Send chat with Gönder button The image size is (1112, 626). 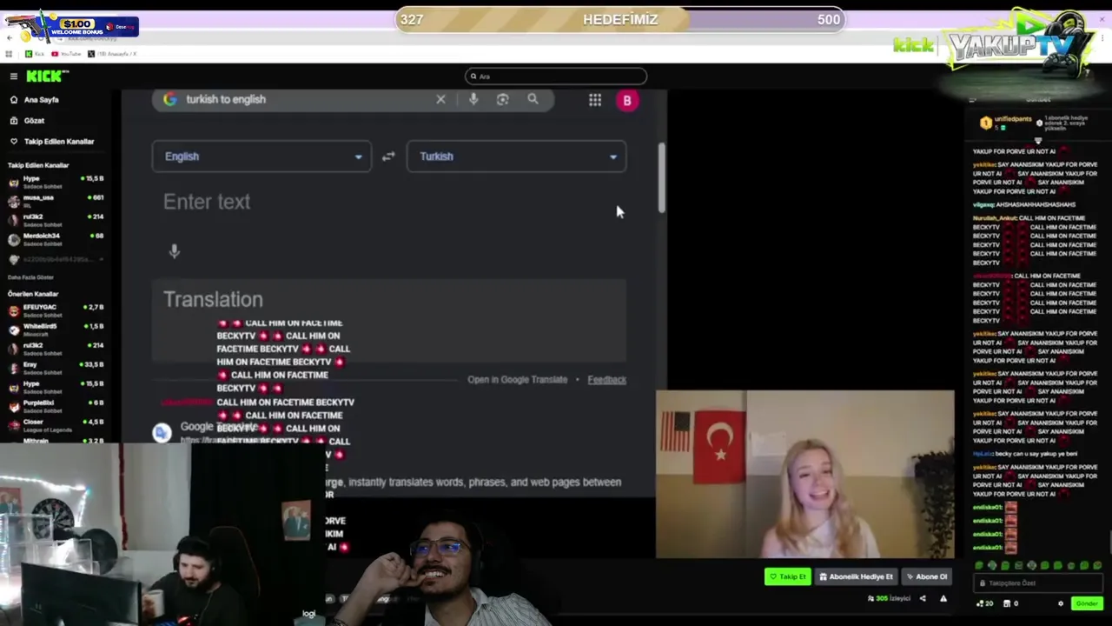click(1087, 603)
